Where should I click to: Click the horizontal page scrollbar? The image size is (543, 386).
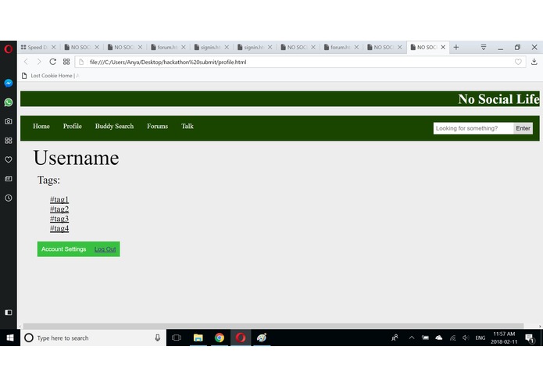(273, 326)
